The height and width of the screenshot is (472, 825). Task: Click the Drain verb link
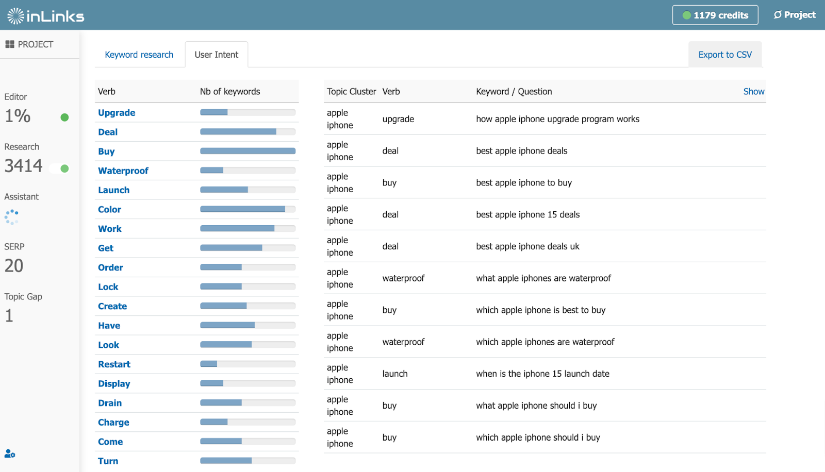110,403
